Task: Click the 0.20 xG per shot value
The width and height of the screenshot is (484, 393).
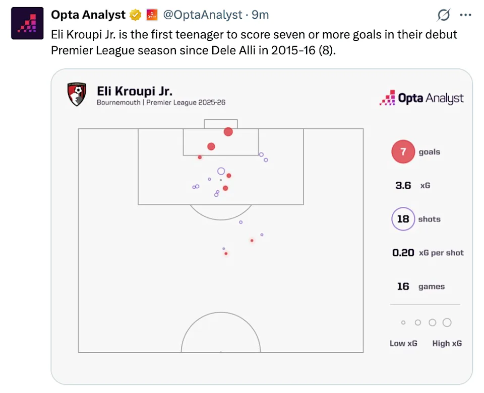Action: tap(403, 253)
